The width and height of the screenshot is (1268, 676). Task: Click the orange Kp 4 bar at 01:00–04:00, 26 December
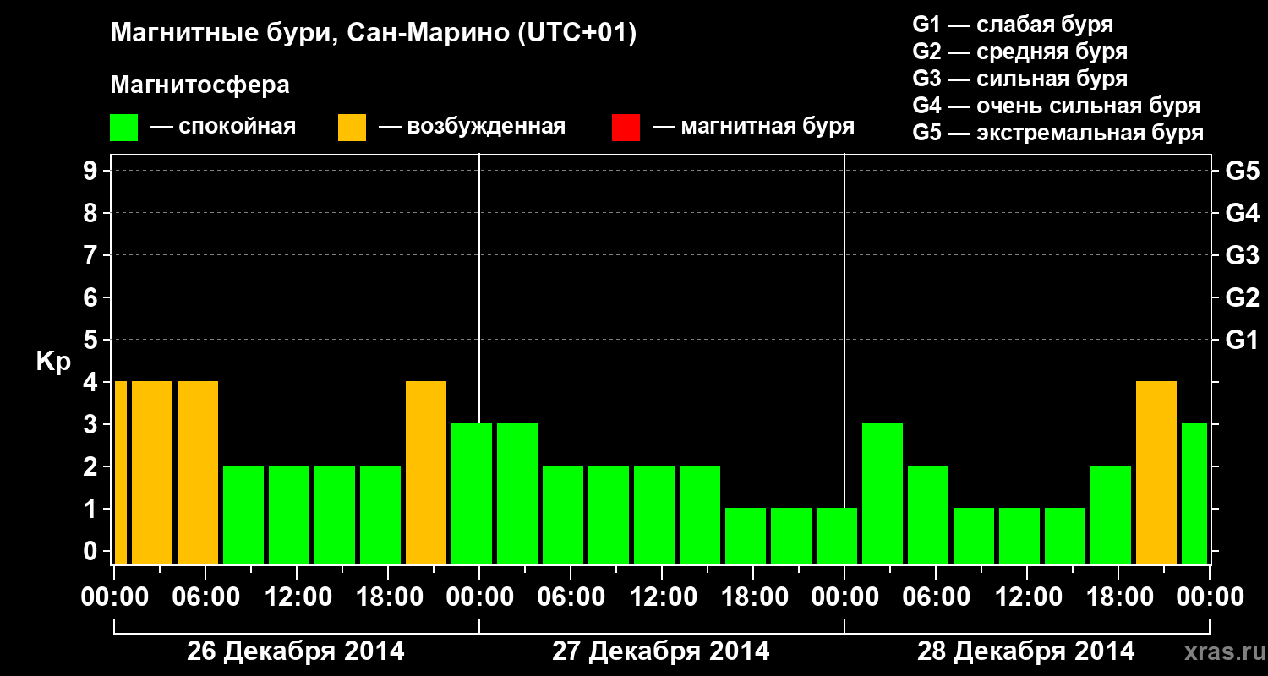click(x=152, y=472)
